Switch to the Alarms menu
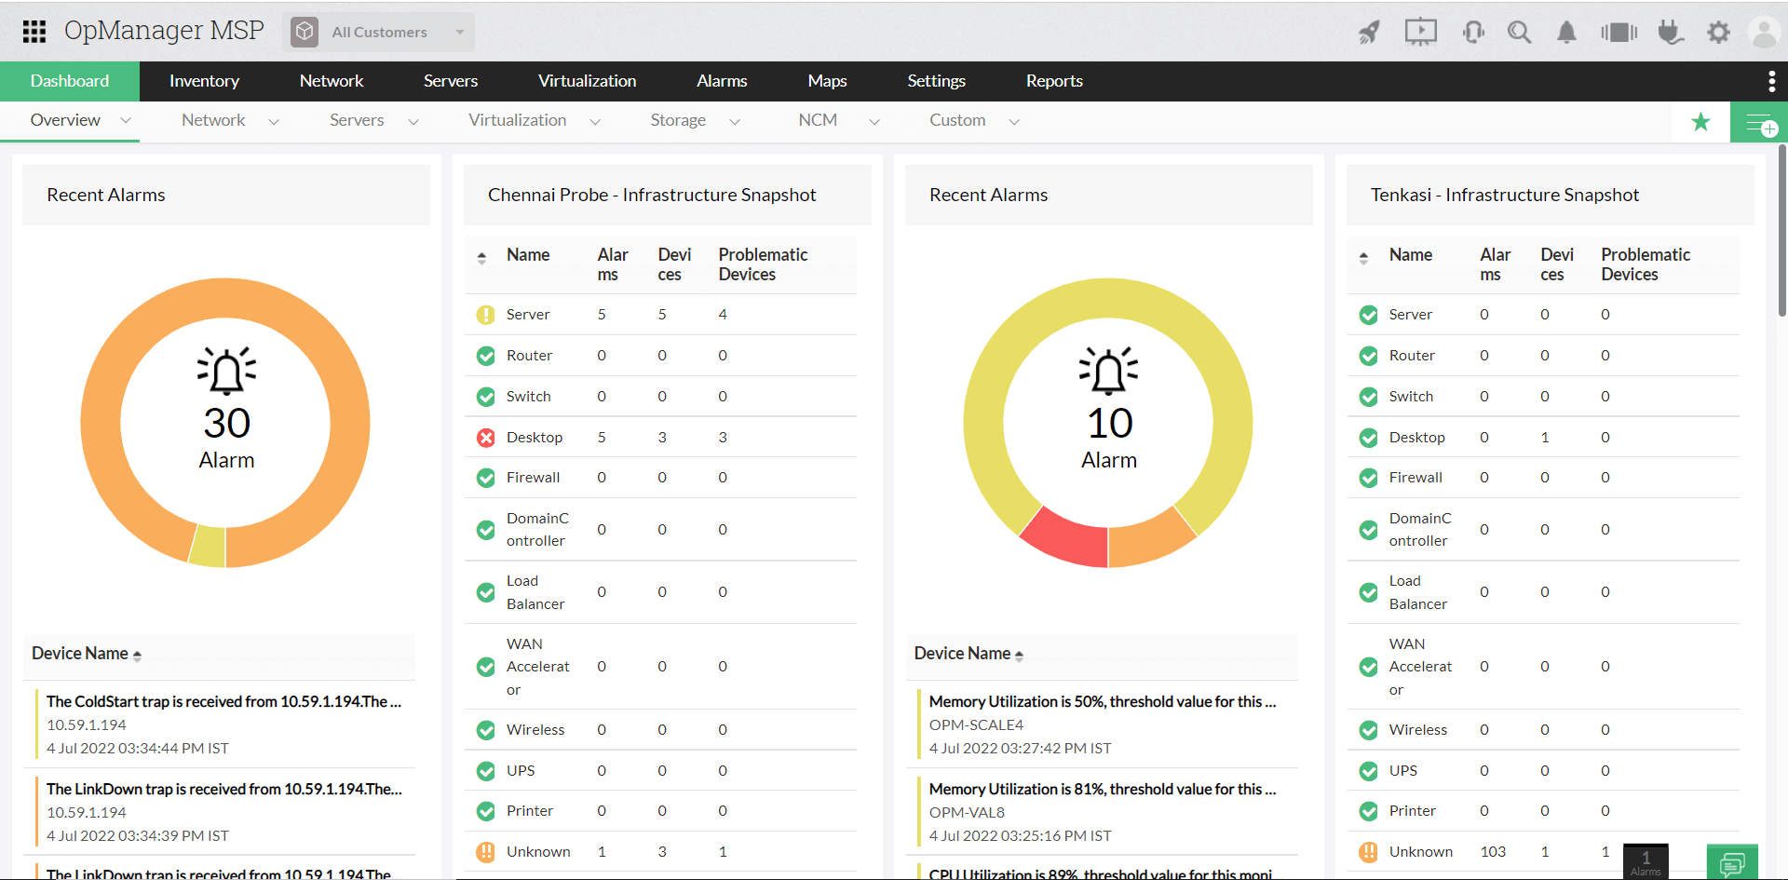1788x880 pixels. coord(722,81)
